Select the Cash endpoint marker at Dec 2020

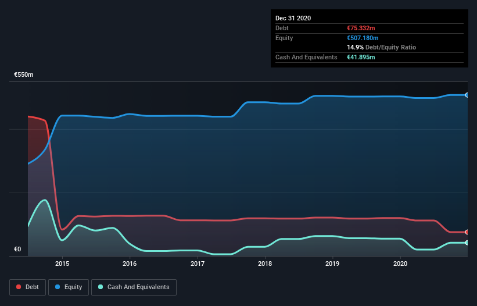[x=467, y=243]
